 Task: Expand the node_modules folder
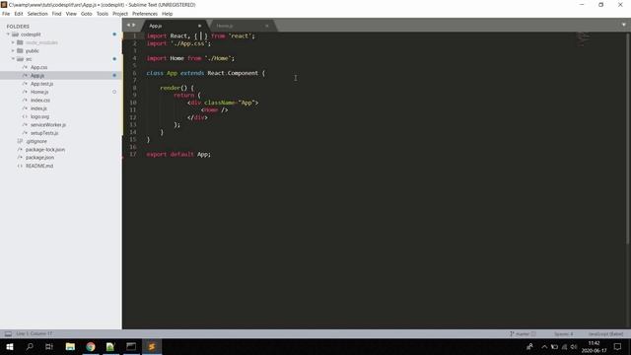pyautogui.click(x=13, y=42)
